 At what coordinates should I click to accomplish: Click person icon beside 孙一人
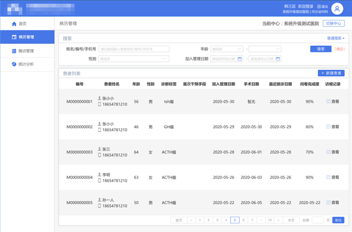coord(99,200)
